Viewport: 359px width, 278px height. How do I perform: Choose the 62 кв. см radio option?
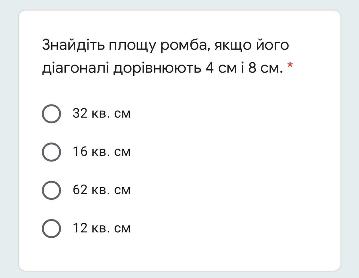pyautogui.click(x=51, y=190)
